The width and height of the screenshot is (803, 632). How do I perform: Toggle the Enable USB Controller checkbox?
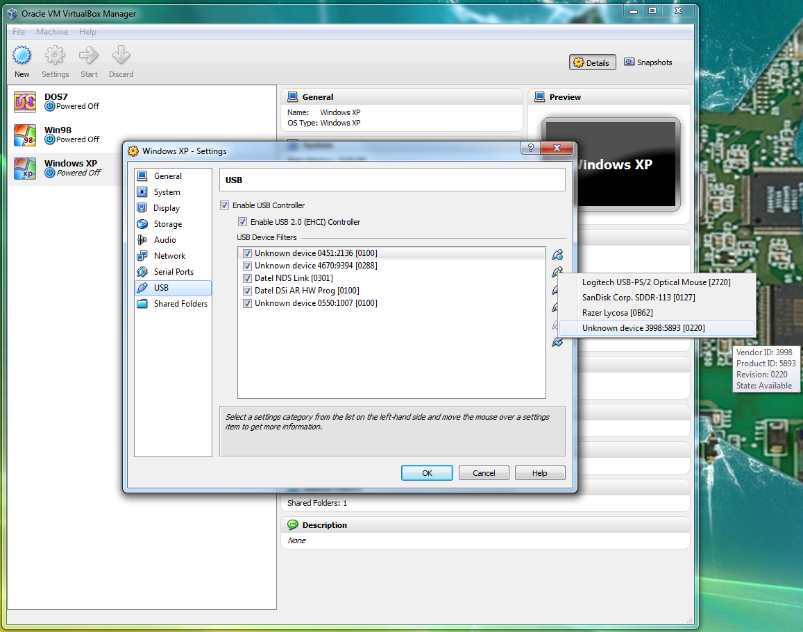[224, 205]
